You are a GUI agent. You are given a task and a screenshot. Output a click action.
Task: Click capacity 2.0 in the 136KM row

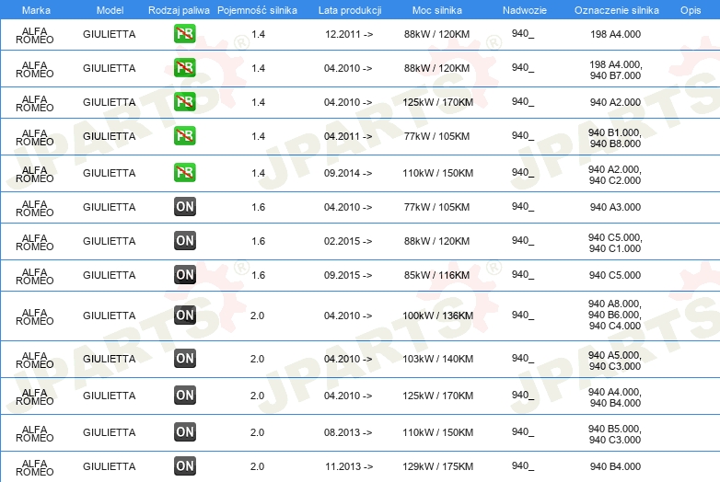tap(257, 316)
